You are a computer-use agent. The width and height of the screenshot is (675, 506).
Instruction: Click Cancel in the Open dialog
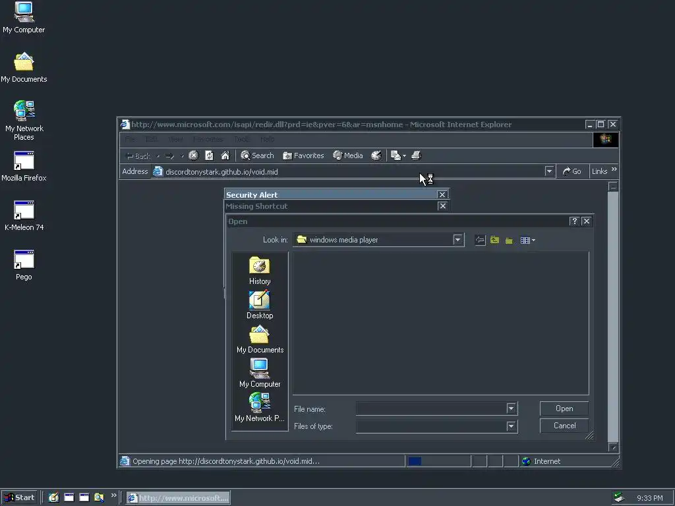564,426
